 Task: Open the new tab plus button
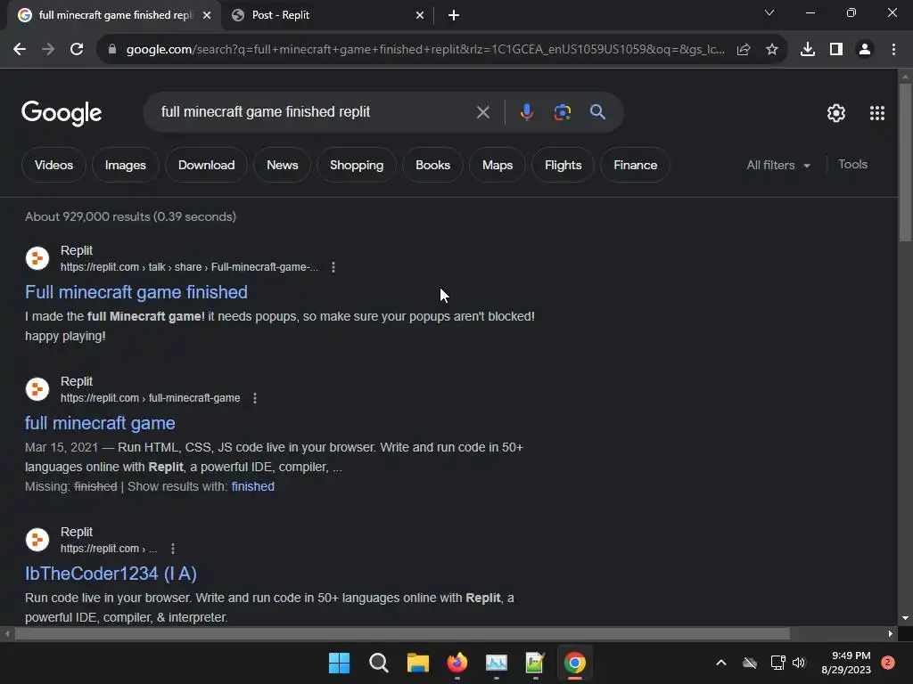pos(454,15)
